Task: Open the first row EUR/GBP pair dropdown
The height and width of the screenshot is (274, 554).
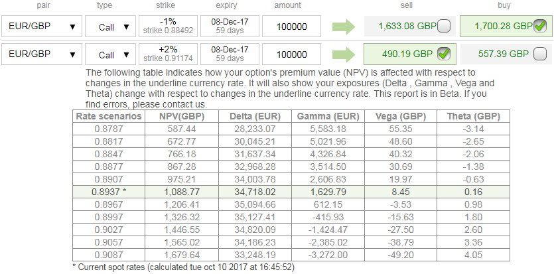Action: click(41, 27)
